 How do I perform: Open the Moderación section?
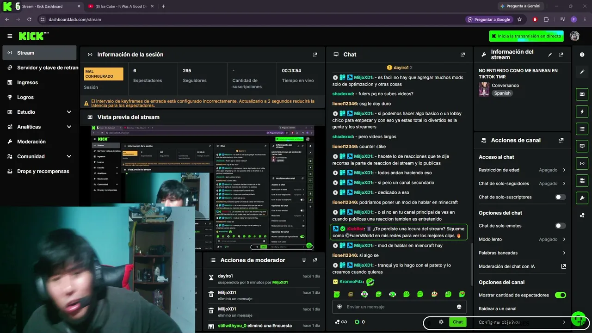(39, 142)
